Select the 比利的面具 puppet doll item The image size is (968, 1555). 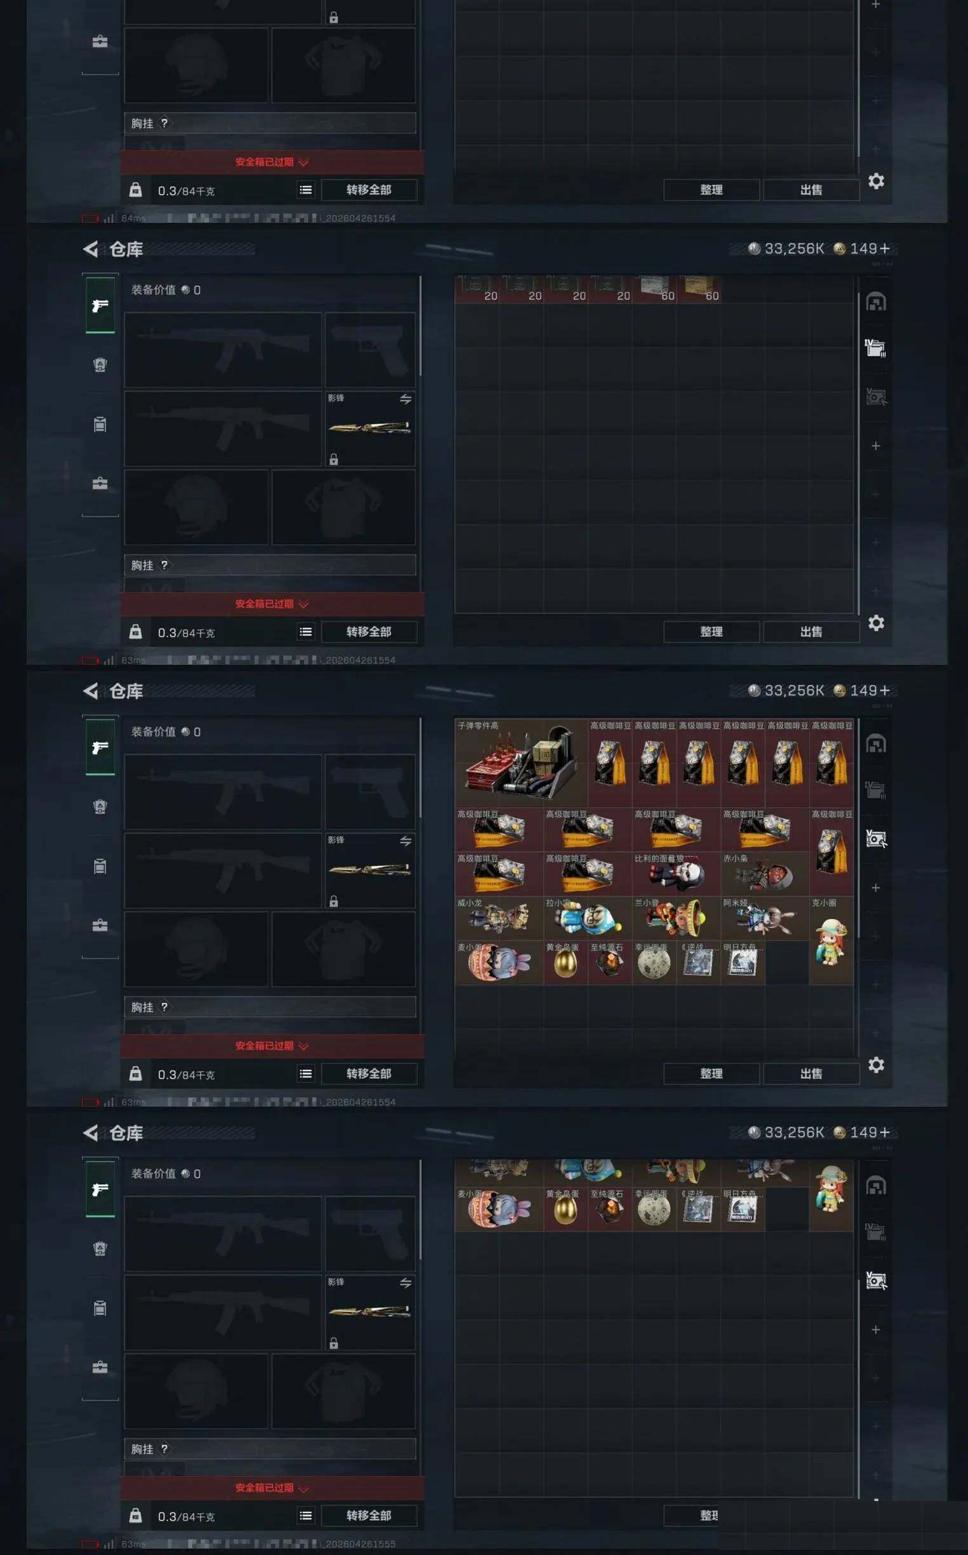click(x=676, y=874)
